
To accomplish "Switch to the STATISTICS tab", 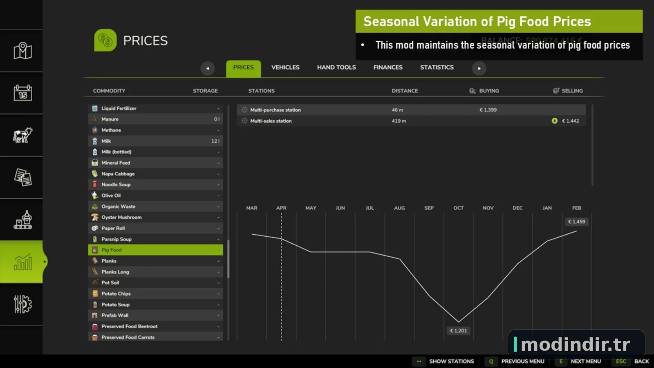I will point(437,67).
